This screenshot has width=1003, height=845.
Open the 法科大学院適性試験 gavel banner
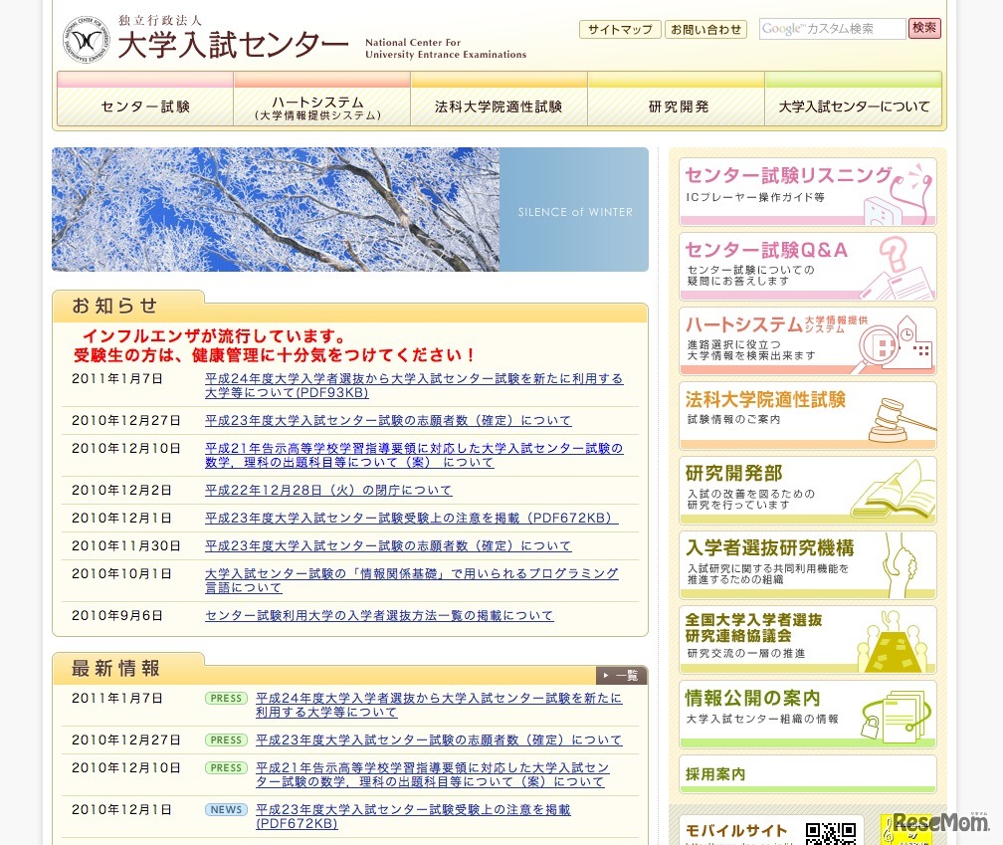pos(807,415)
